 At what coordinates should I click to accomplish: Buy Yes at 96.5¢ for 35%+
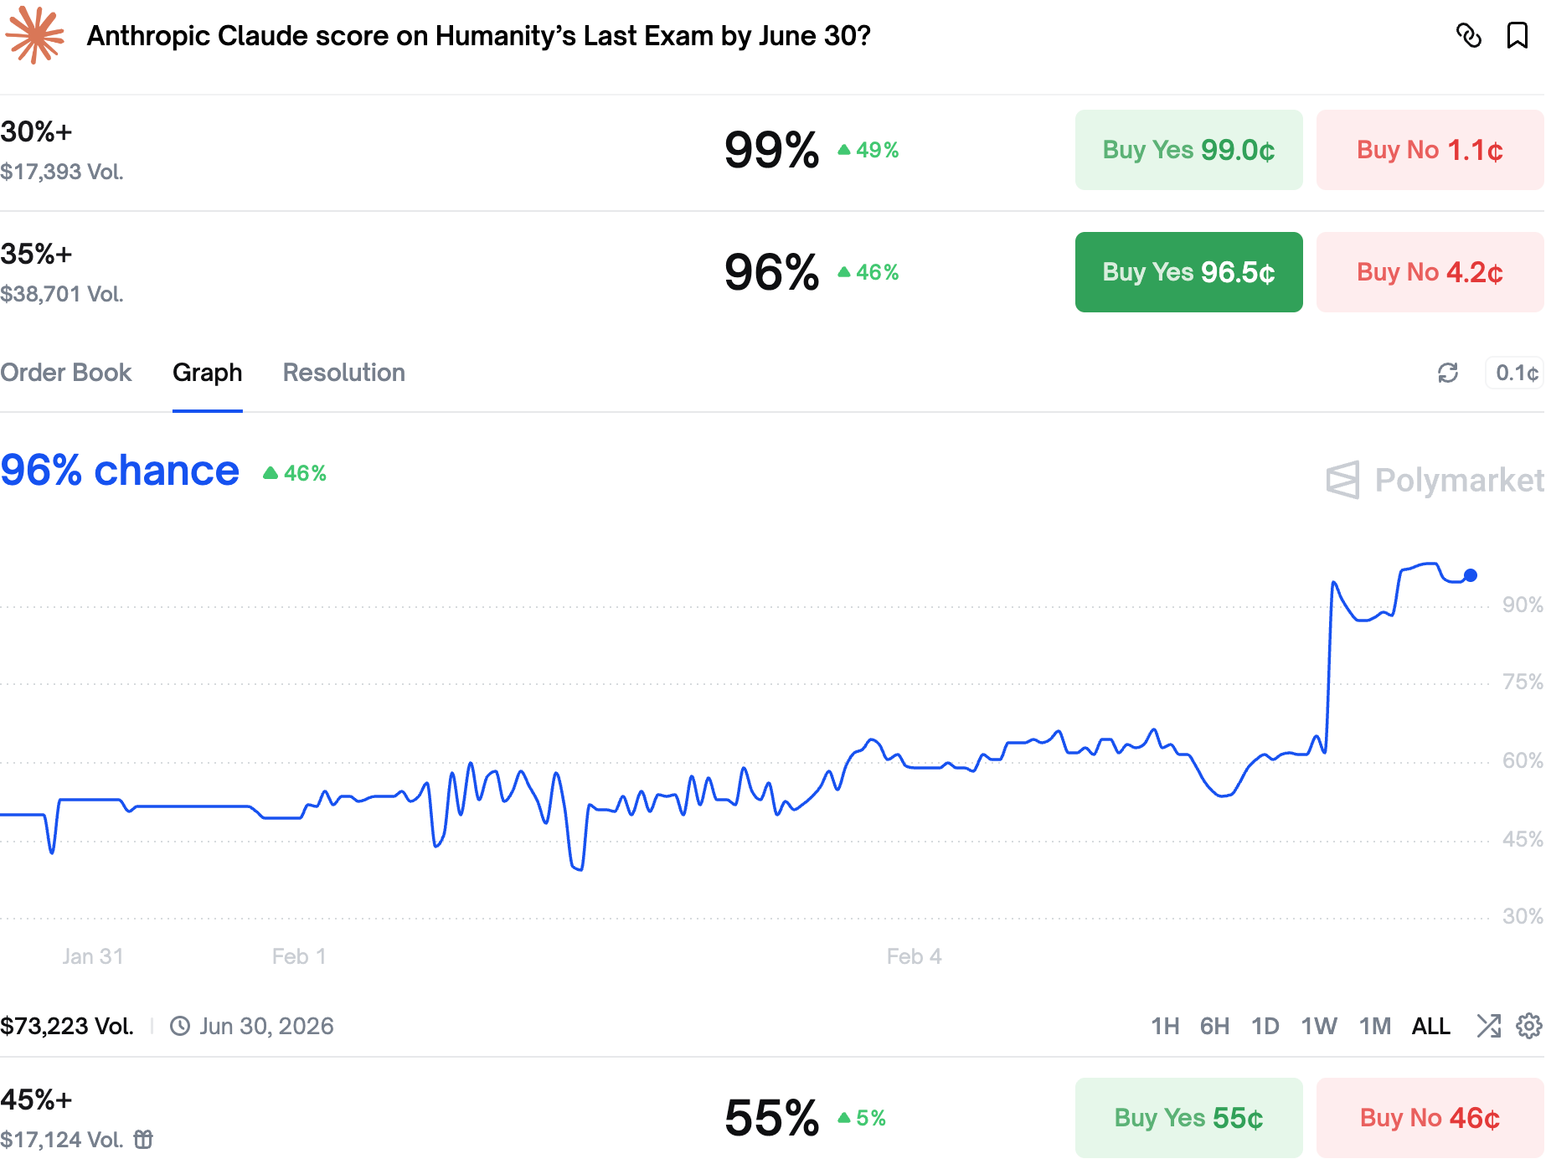click(1188, 272)
